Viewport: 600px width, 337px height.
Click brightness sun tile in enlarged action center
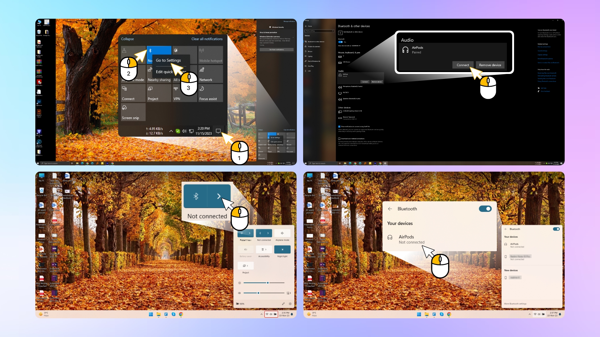pyautogui.click(x=185, y=55)
